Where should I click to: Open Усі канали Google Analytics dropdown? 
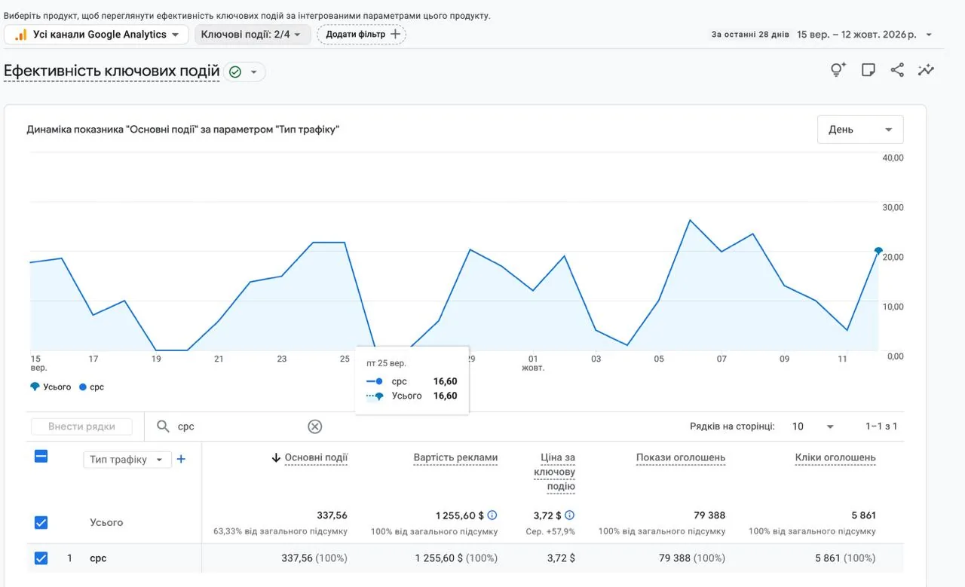[96, 34]
